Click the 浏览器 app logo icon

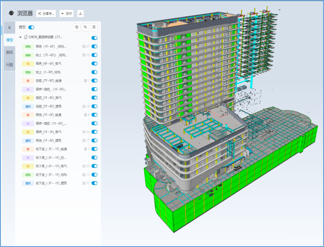click(x=11, y=14)
